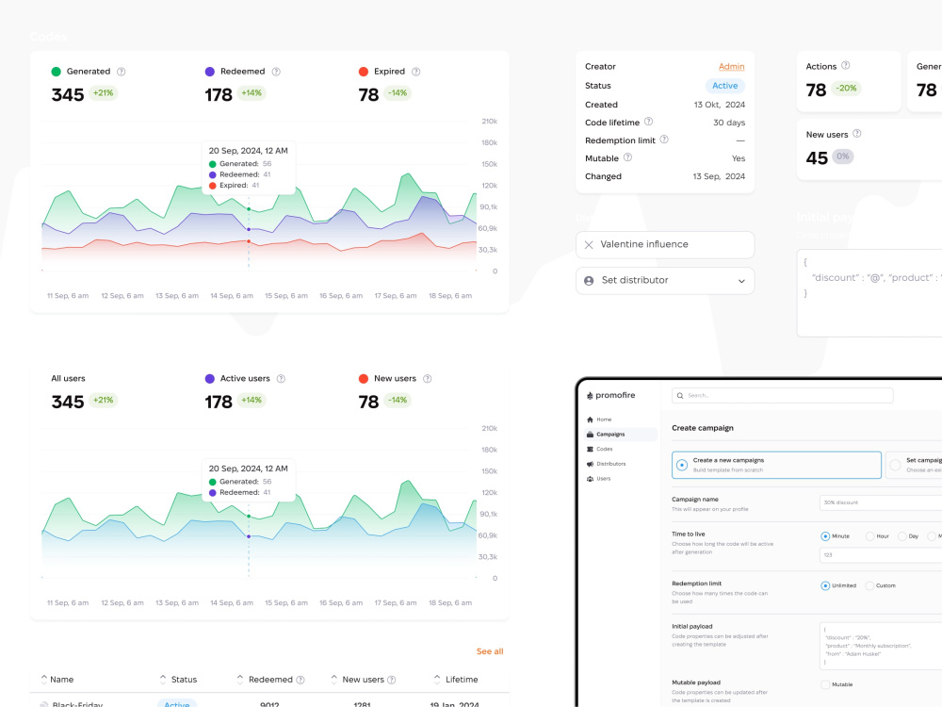This screenshot has width=942, height=707.
Task: Sort table by Name column arrows
Action: pos(44,680)
